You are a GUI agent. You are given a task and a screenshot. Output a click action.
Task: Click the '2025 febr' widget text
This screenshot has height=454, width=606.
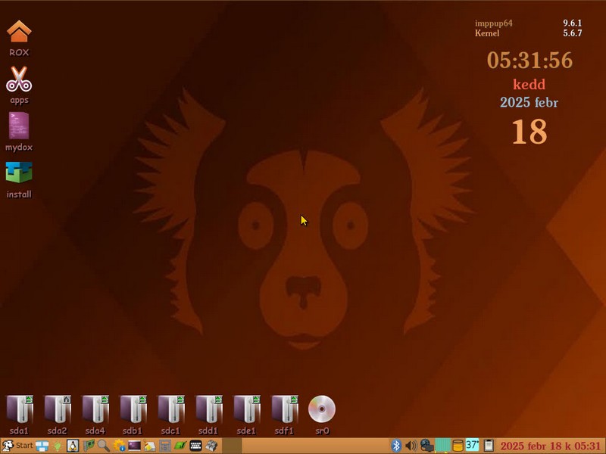pyautogui.click(x=529, y=102)
